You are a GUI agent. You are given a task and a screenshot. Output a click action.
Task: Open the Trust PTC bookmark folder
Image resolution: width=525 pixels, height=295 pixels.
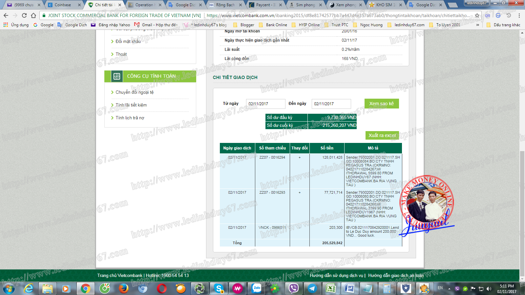[x=337, y=25]
